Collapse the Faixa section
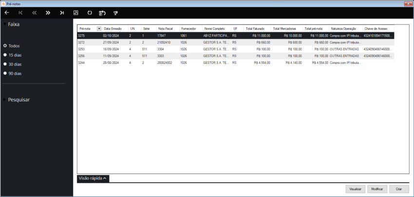 tap(5, 24)
